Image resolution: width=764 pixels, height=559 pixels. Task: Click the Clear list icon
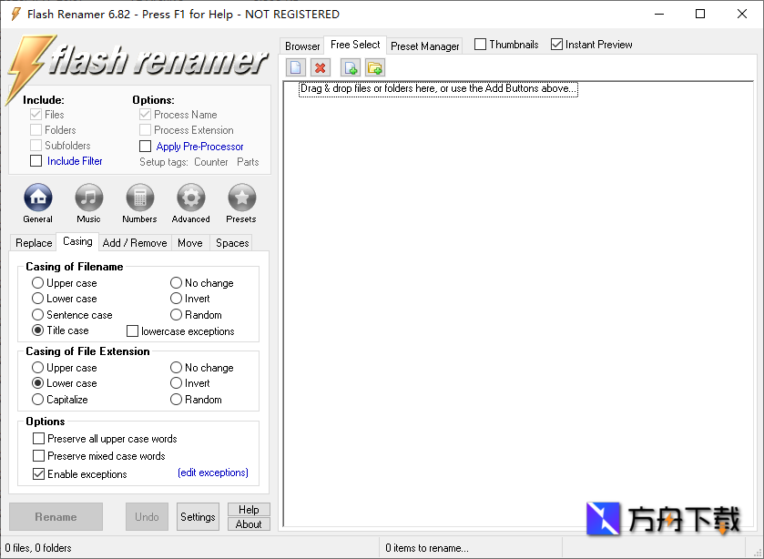coord(295,66)
